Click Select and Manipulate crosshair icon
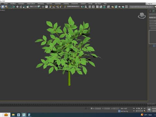Screen dimensions: 156x117 pos(43,7)
